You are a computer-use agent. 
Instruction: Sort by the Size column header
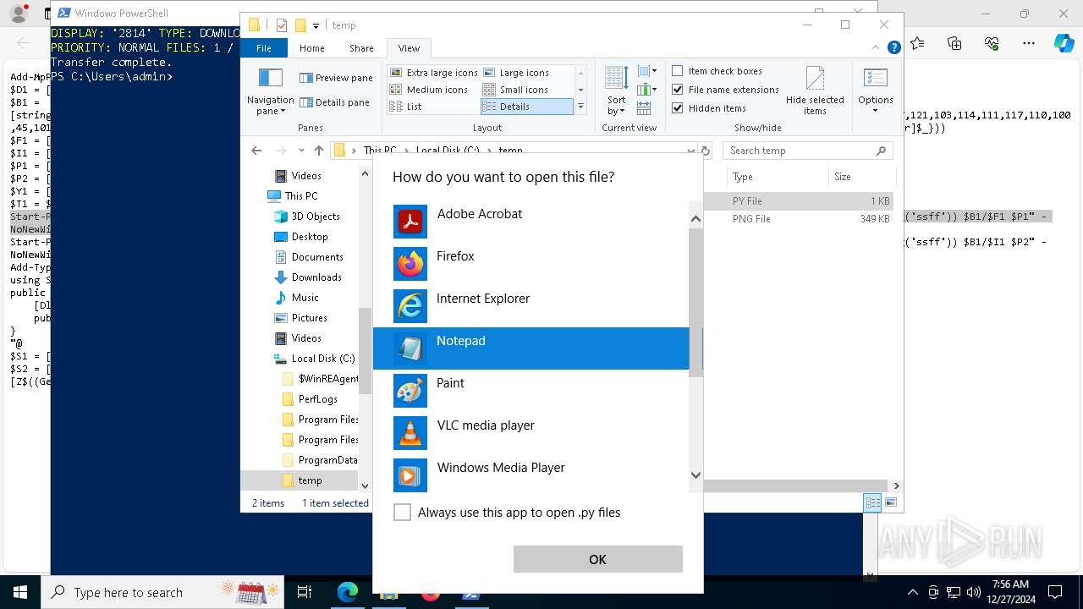click(860, 177)
